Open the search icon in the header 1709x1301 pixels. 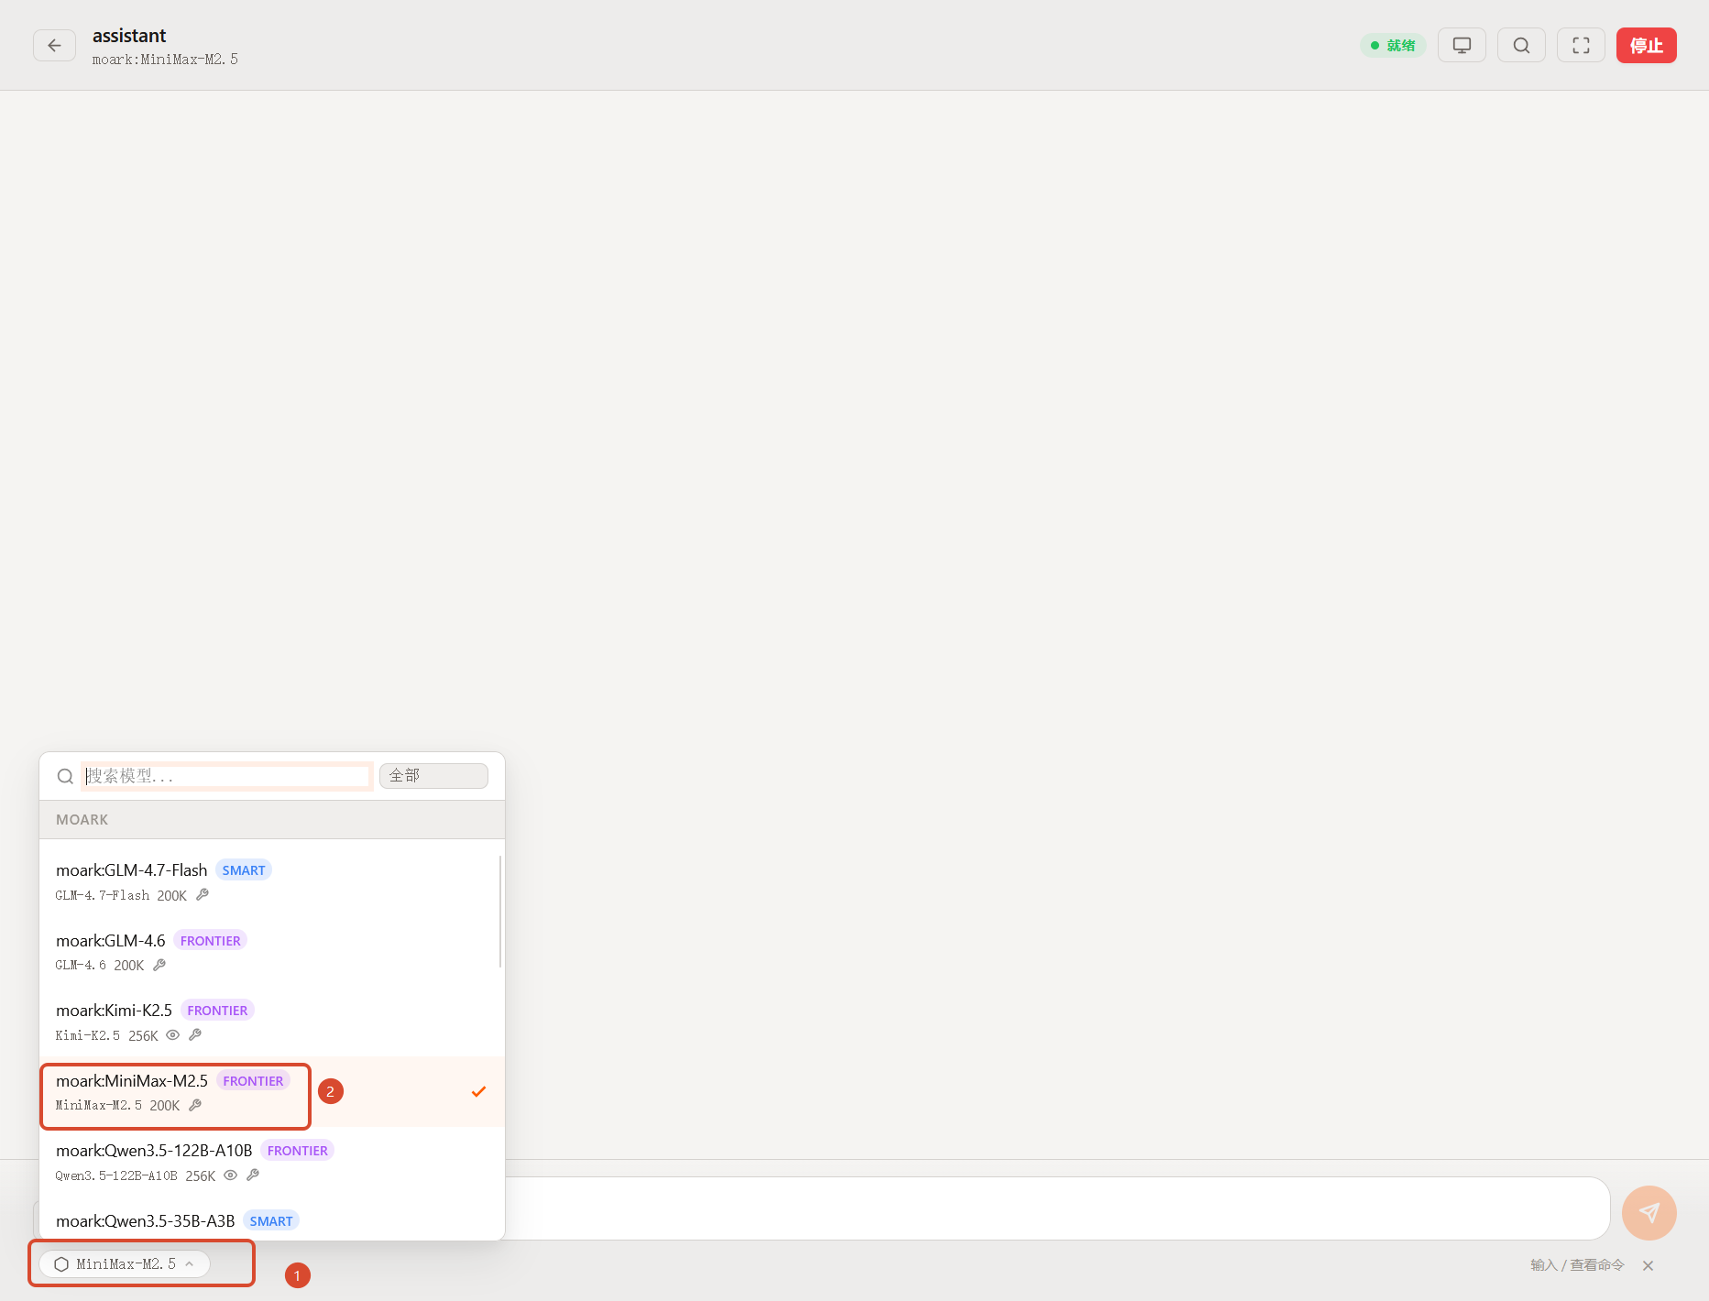point(1521,46)
